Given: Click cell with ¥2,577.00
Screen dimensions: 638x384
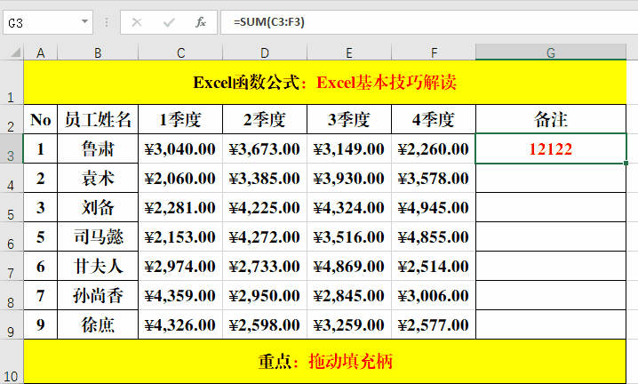Looking at the screenshot, I should 434,324.
